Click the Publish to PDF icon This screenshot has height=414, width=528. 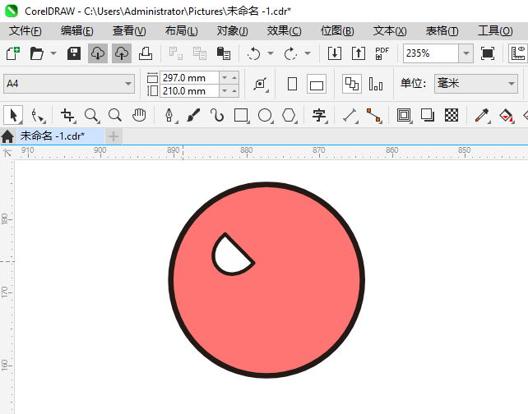[382, 53]
